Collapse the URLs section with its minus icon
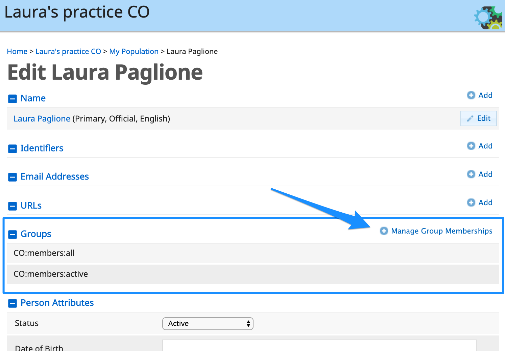505x351 pixels. click(x=13, y=206)
